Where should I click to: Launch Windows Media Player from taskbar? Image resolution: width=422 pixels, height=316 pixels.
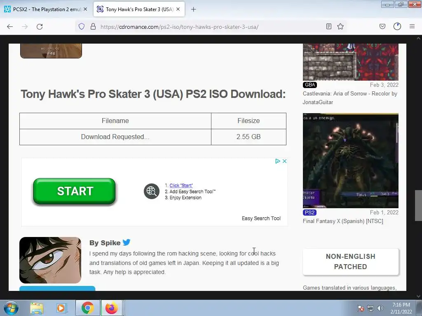(x=61, y=308)
